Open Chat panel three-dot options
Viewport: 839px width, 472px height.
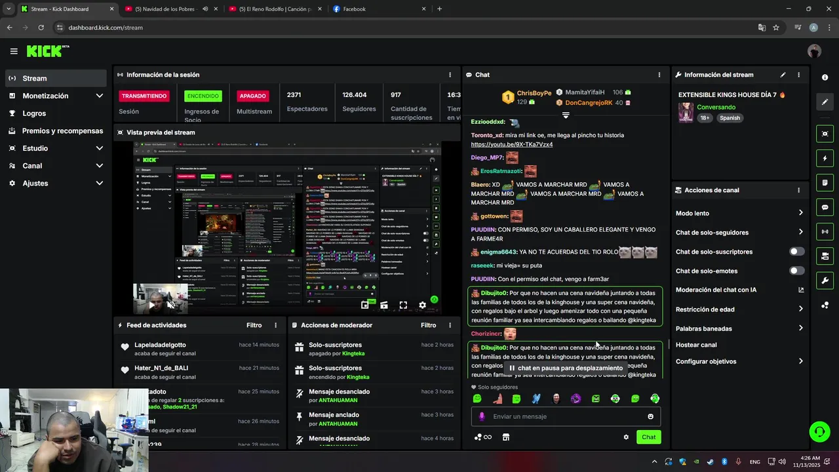click(x=659, y=75)
